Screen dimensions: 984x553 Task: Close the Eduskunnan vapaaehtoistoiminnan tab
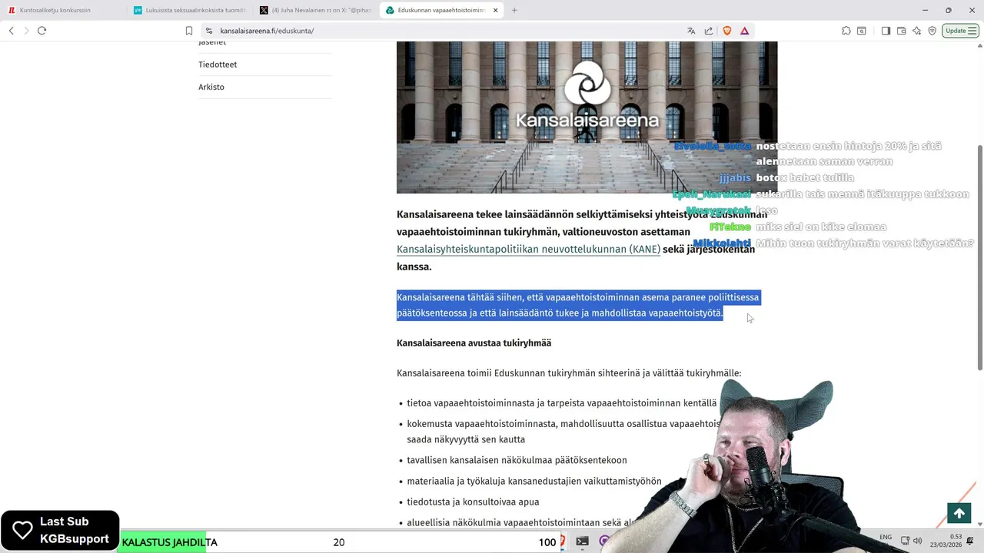(x=495, y=10)
